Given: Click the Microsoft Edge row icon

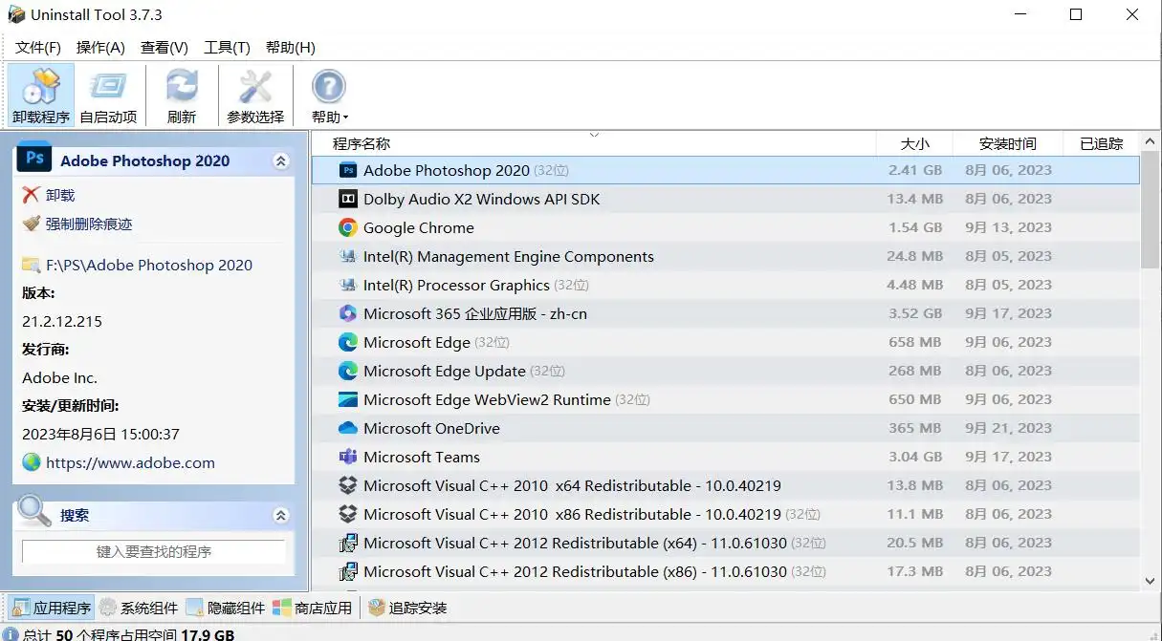Looking at the screenshot, I should [348, 342].
